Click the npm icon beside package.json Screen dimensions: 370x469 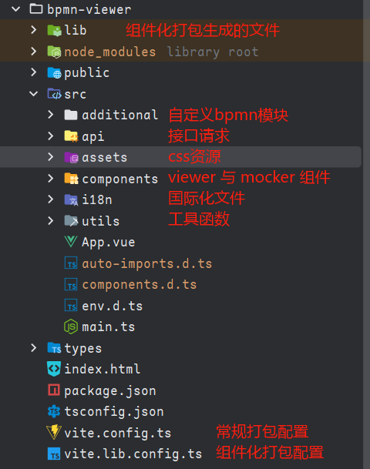pos(54,390)
